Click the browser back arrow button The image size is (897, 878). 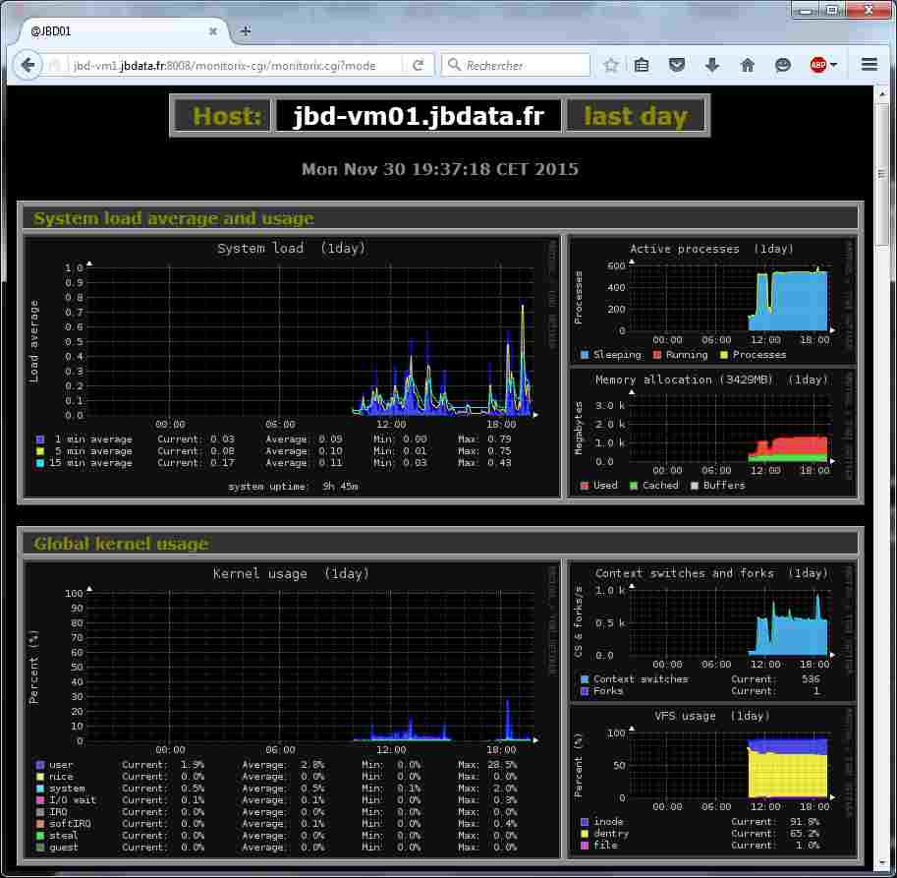[28, 66]
